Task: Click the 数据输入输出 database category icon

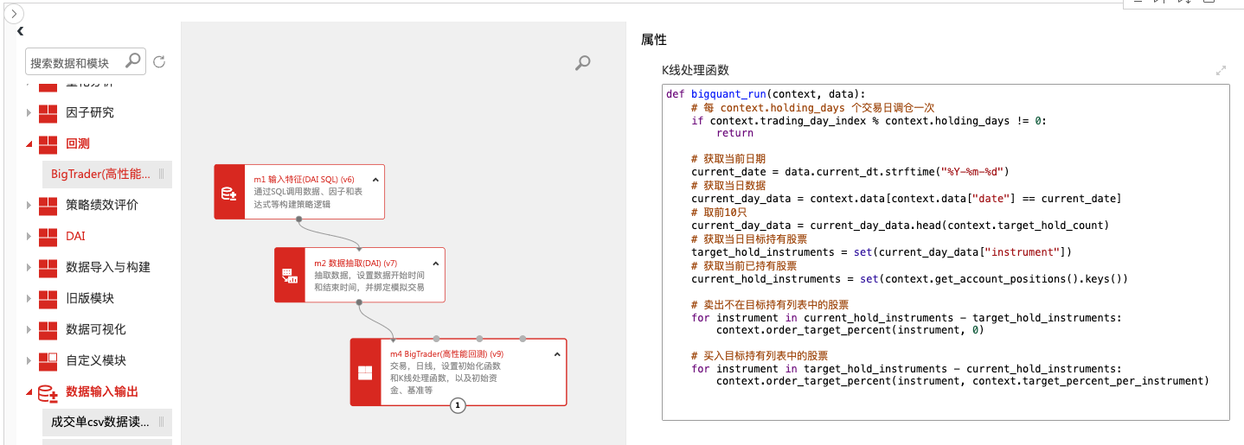Action: [48, 392]
